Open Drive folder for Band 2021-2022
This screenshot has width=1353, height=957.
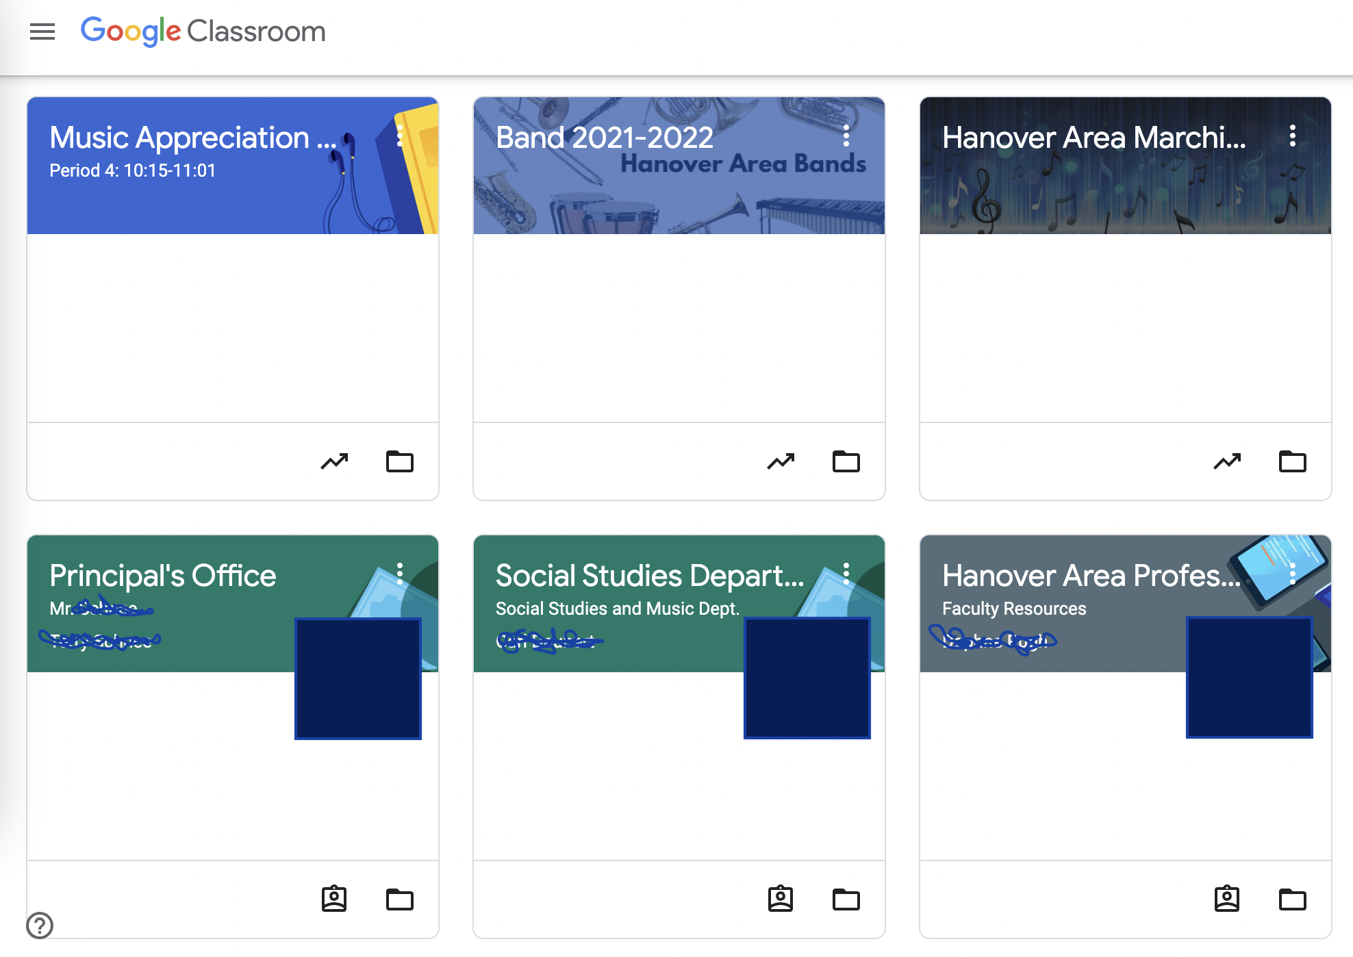click(846, 462)
